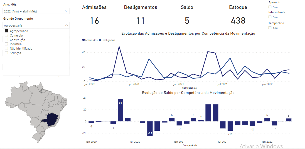Select the Admissões card value 16

[x=94, y=20]
